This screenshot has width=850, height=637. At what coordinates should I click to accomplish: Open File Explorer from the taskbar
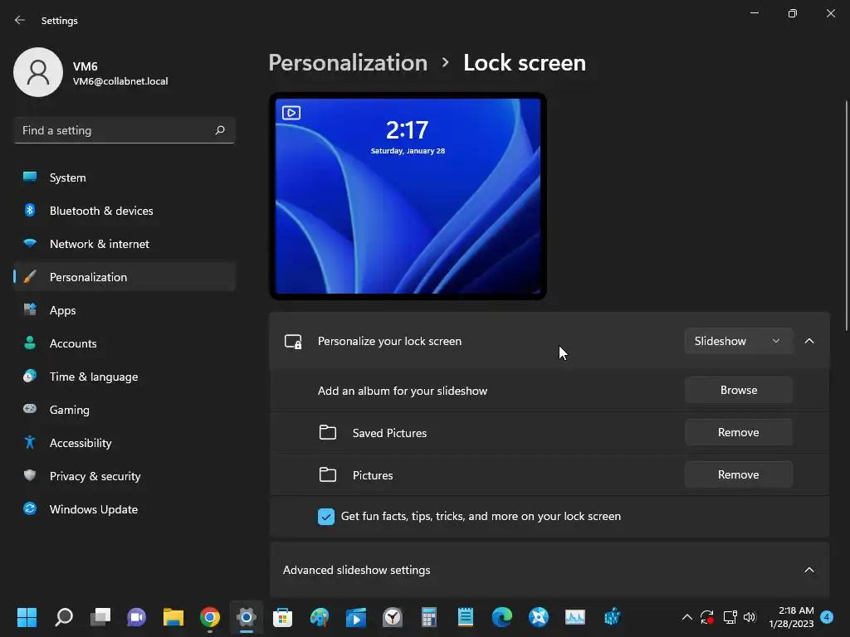click(173, 616)
